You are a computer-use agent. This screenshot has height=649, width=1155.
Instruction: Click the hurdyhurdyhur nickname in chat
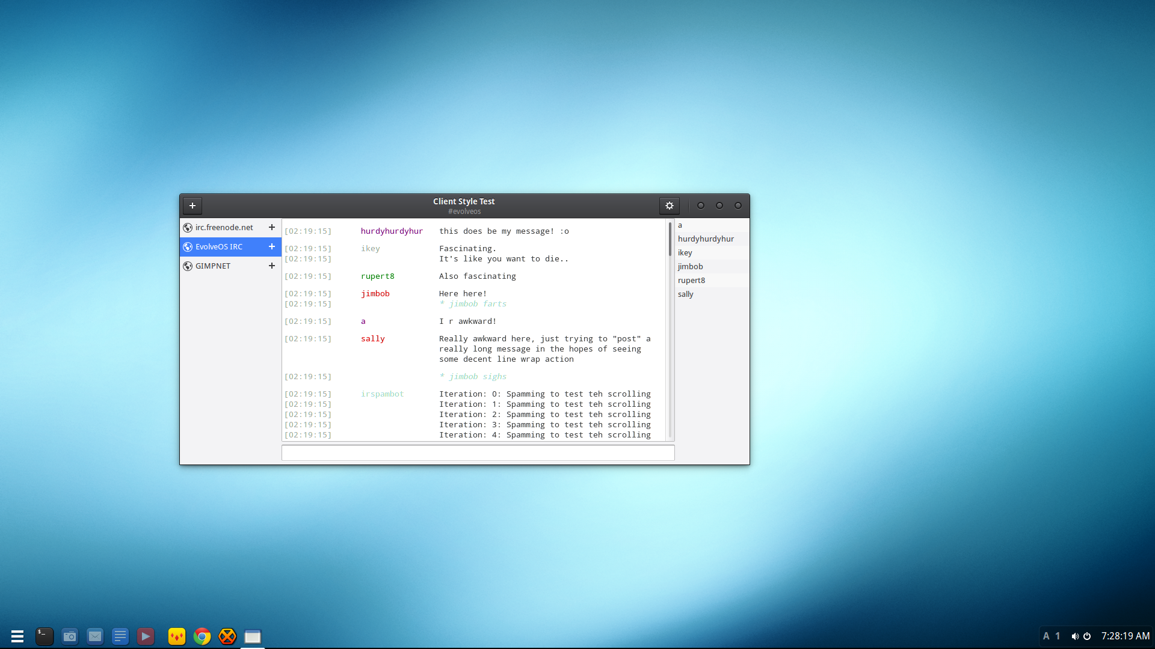pos(392,231)
